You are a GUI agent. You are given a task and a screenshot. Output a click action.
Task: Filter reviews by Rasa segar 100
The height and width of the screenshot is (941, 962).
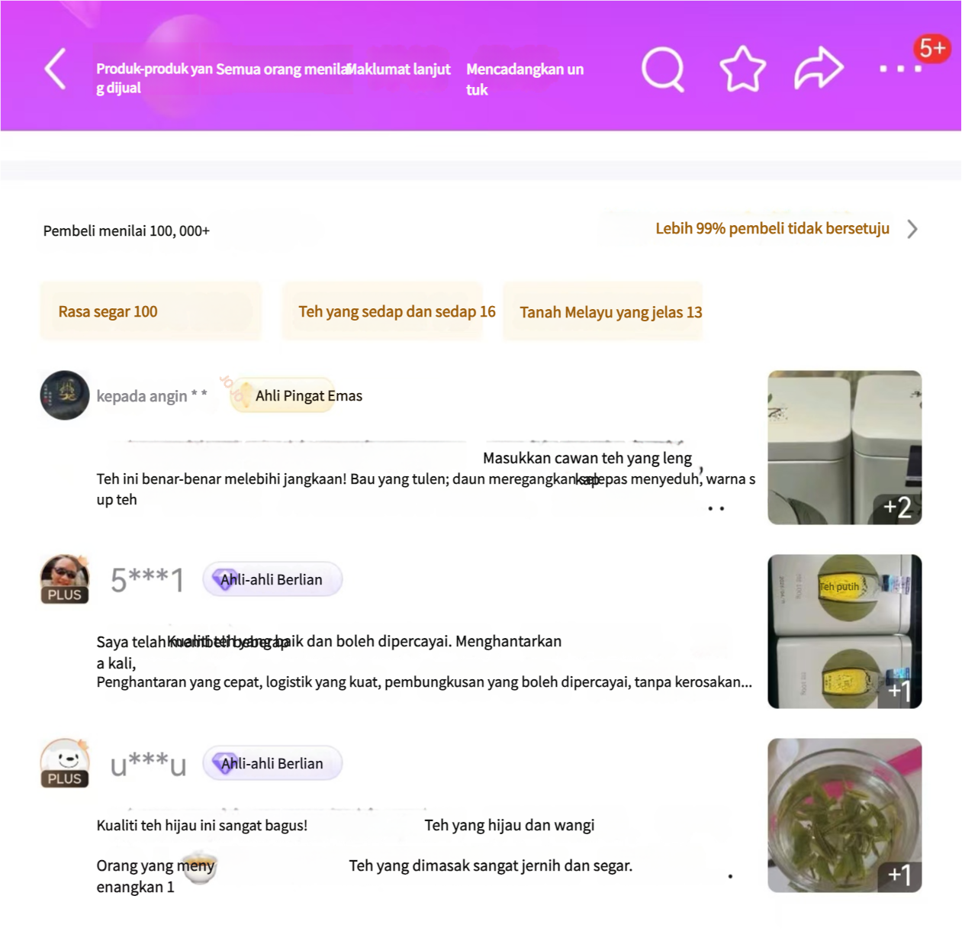[150, 311]
